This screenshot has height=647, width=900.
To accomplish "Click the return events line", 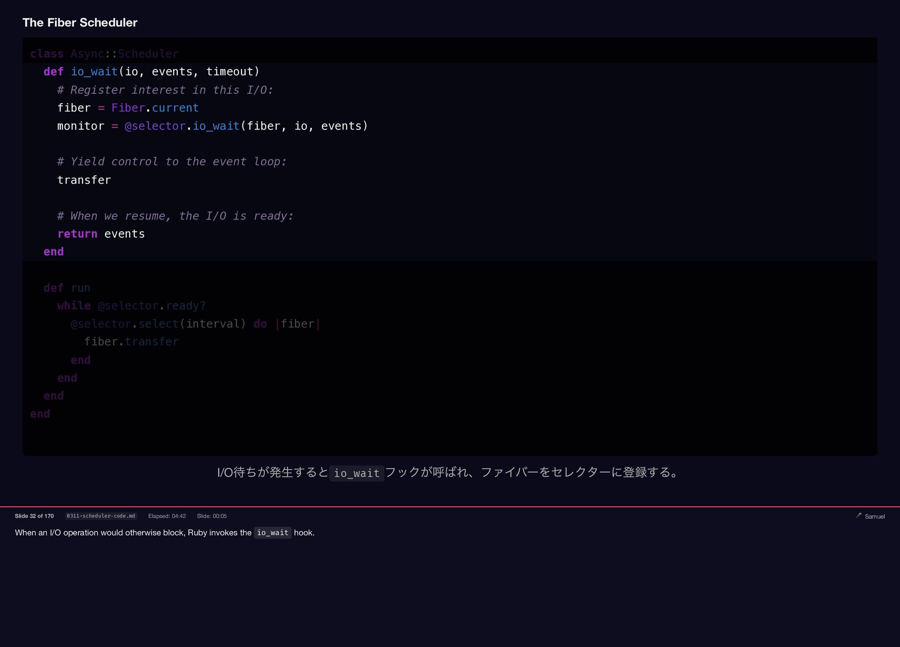I will (x=101, y=234).
